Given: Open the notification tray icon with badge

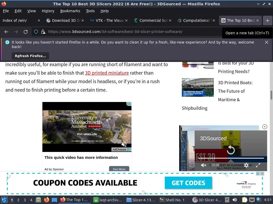Looking at the screenshot, I should [x=258, y=200].
